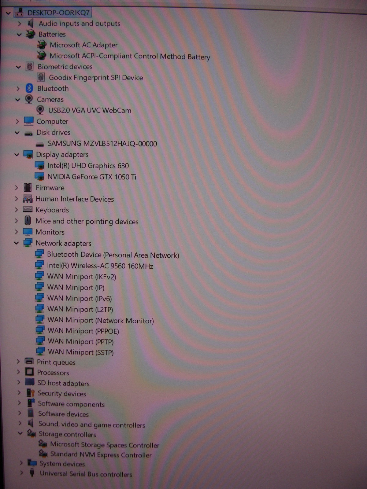367x489 pixels.
Task: Click the fingerprint icon next to Goodix Fingerprint SPI Device
Action: click(x=41, y=77)
